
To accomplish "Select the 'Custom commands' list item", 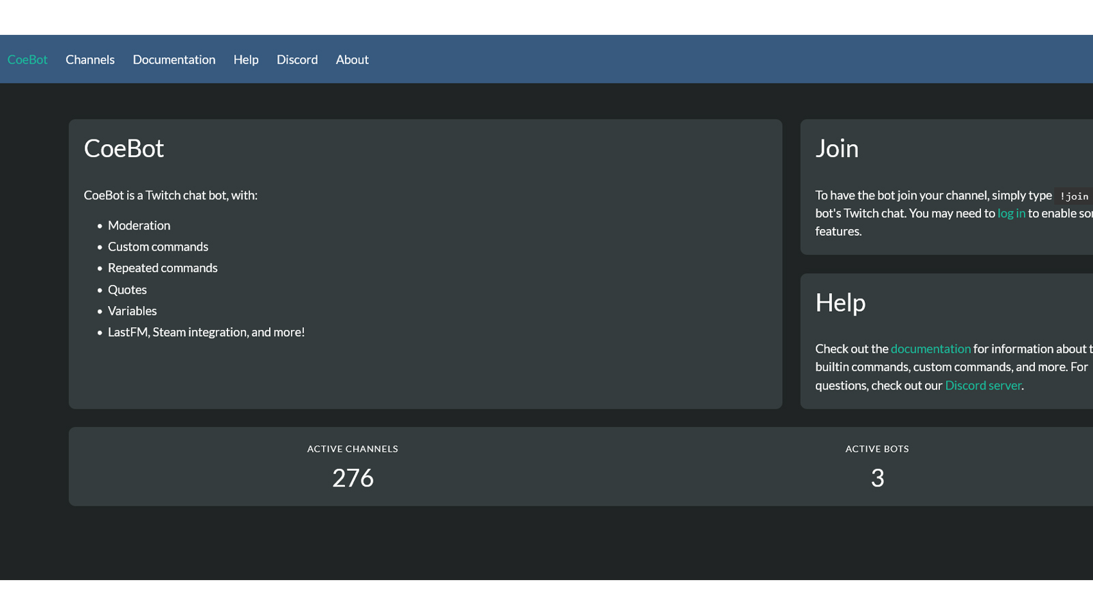I will [x=158, y=247].
